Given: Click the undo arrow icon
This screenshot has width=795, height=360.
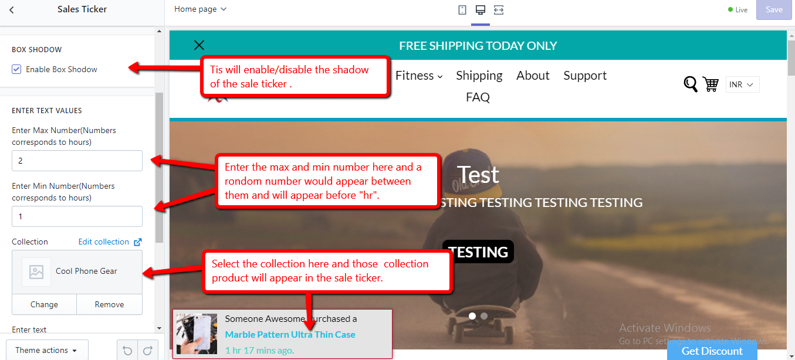Looking at the screenshot, I should pyautogui.click(x=127, y=351).
